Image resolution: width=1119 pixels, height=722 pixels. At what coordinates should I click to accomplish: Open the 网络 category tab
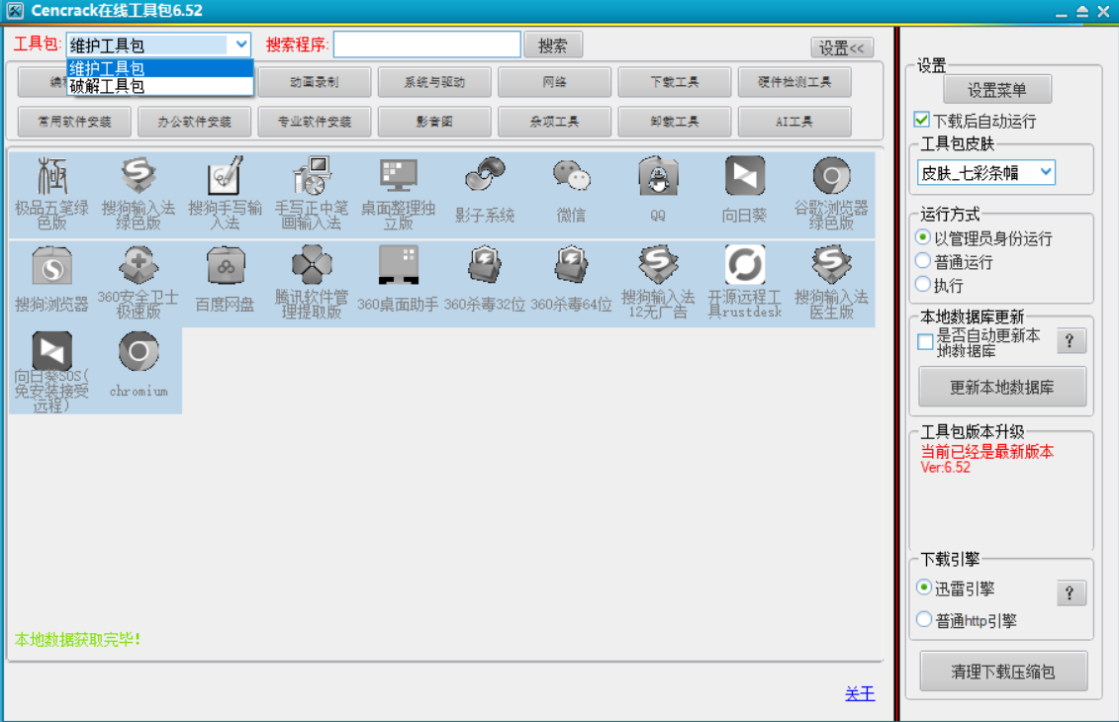pyautogui.click(x=554, y=82)
